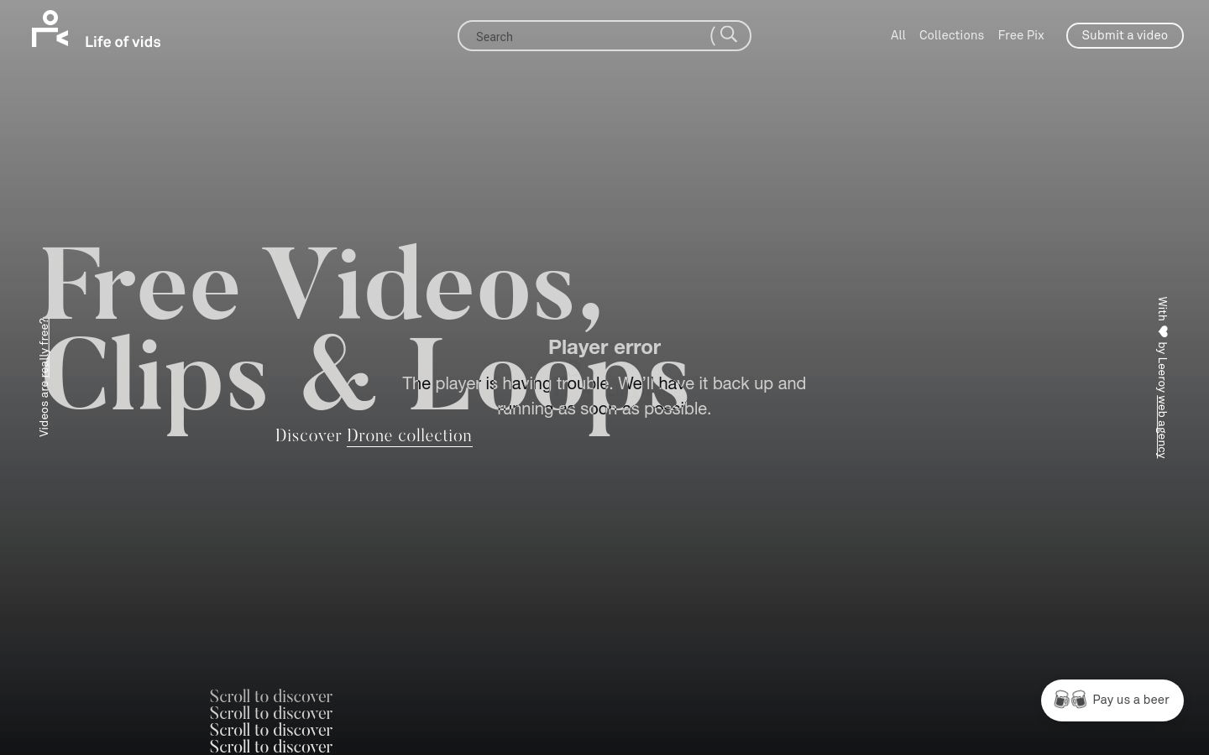Open the "Videos are really free?" vertical link
This screenshot has width=1209, height=755.
pos(44,377)
